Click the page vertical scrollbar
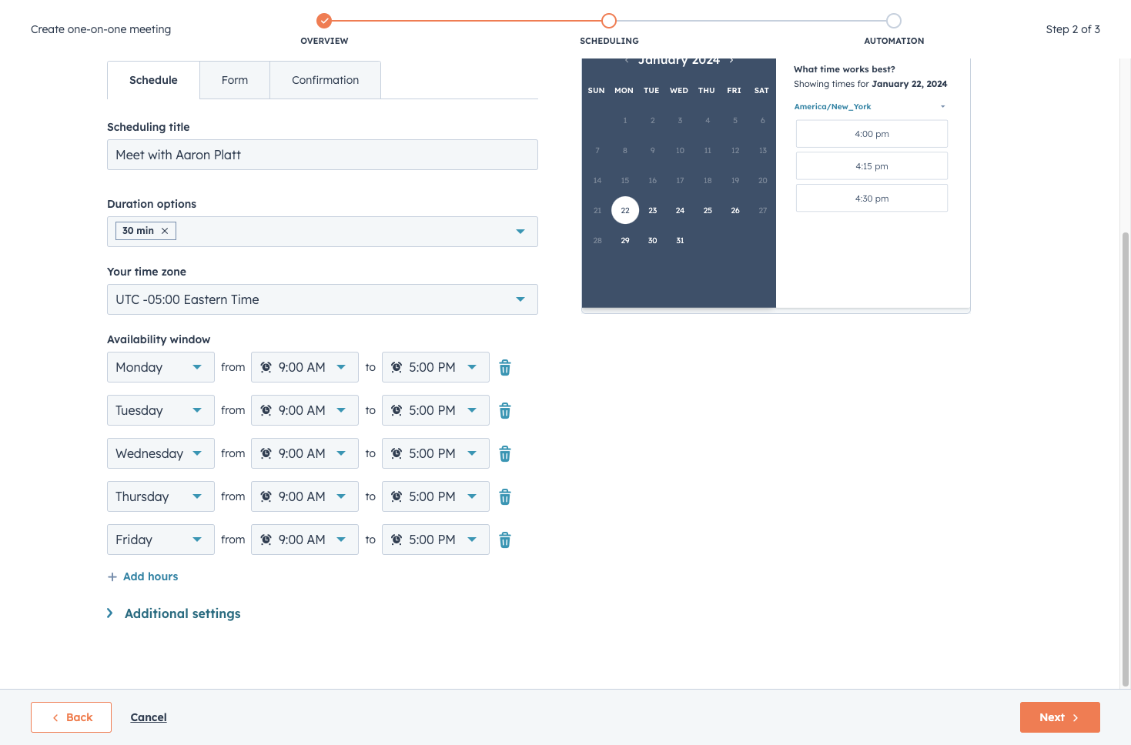This screenshot has height=745, width=1131. (1126, 459)
